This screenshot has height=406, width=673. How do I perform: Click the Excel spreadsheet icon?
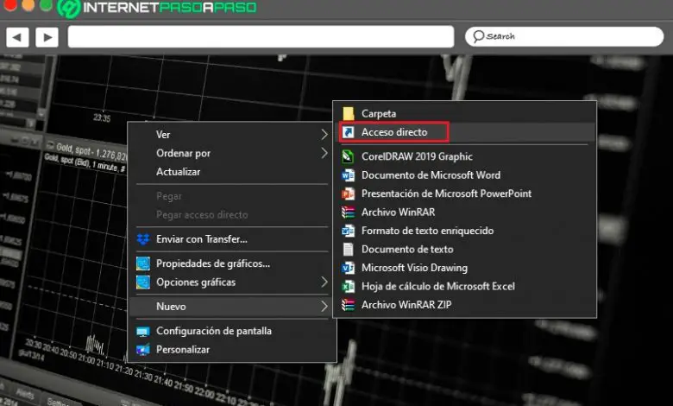tap(348, 286)
